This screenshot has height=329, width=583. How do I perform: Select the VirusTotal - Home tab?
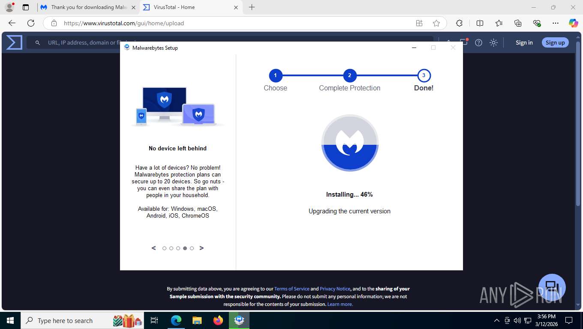click(192, 7)
